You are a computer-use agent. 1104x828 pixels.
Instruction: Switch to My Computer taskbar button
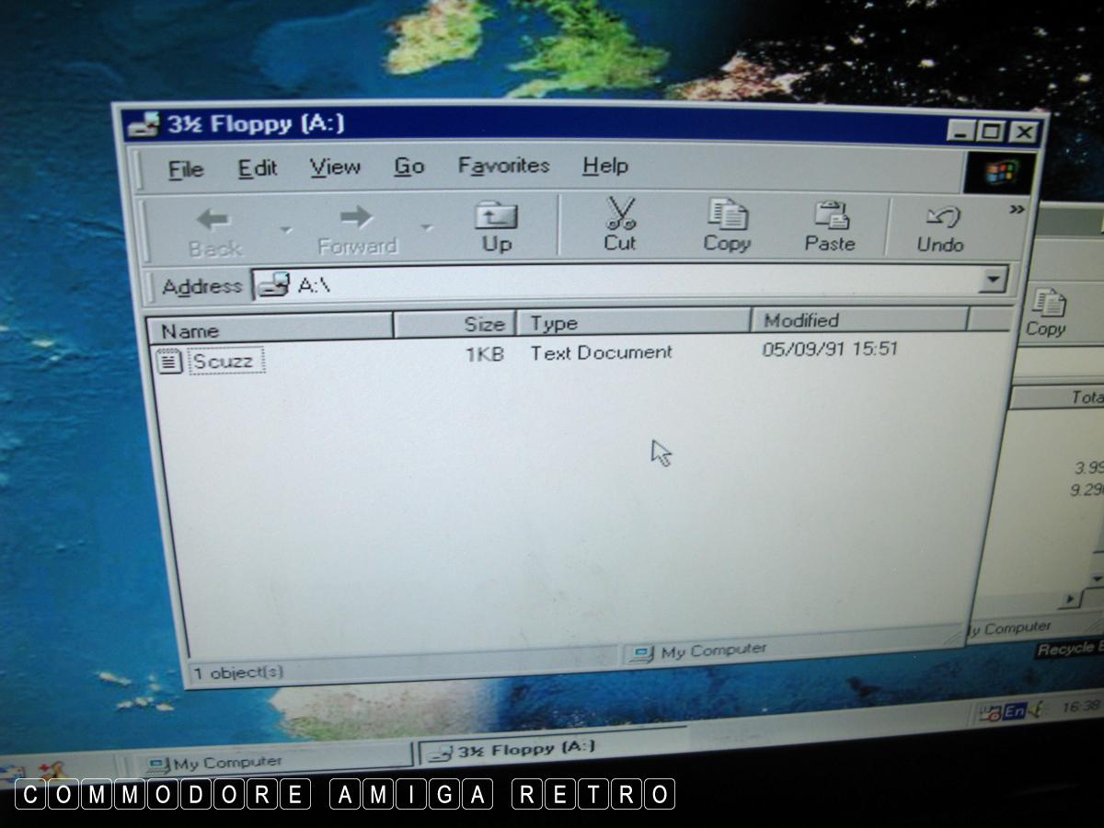pyautogui.click(x=267, y=763)
